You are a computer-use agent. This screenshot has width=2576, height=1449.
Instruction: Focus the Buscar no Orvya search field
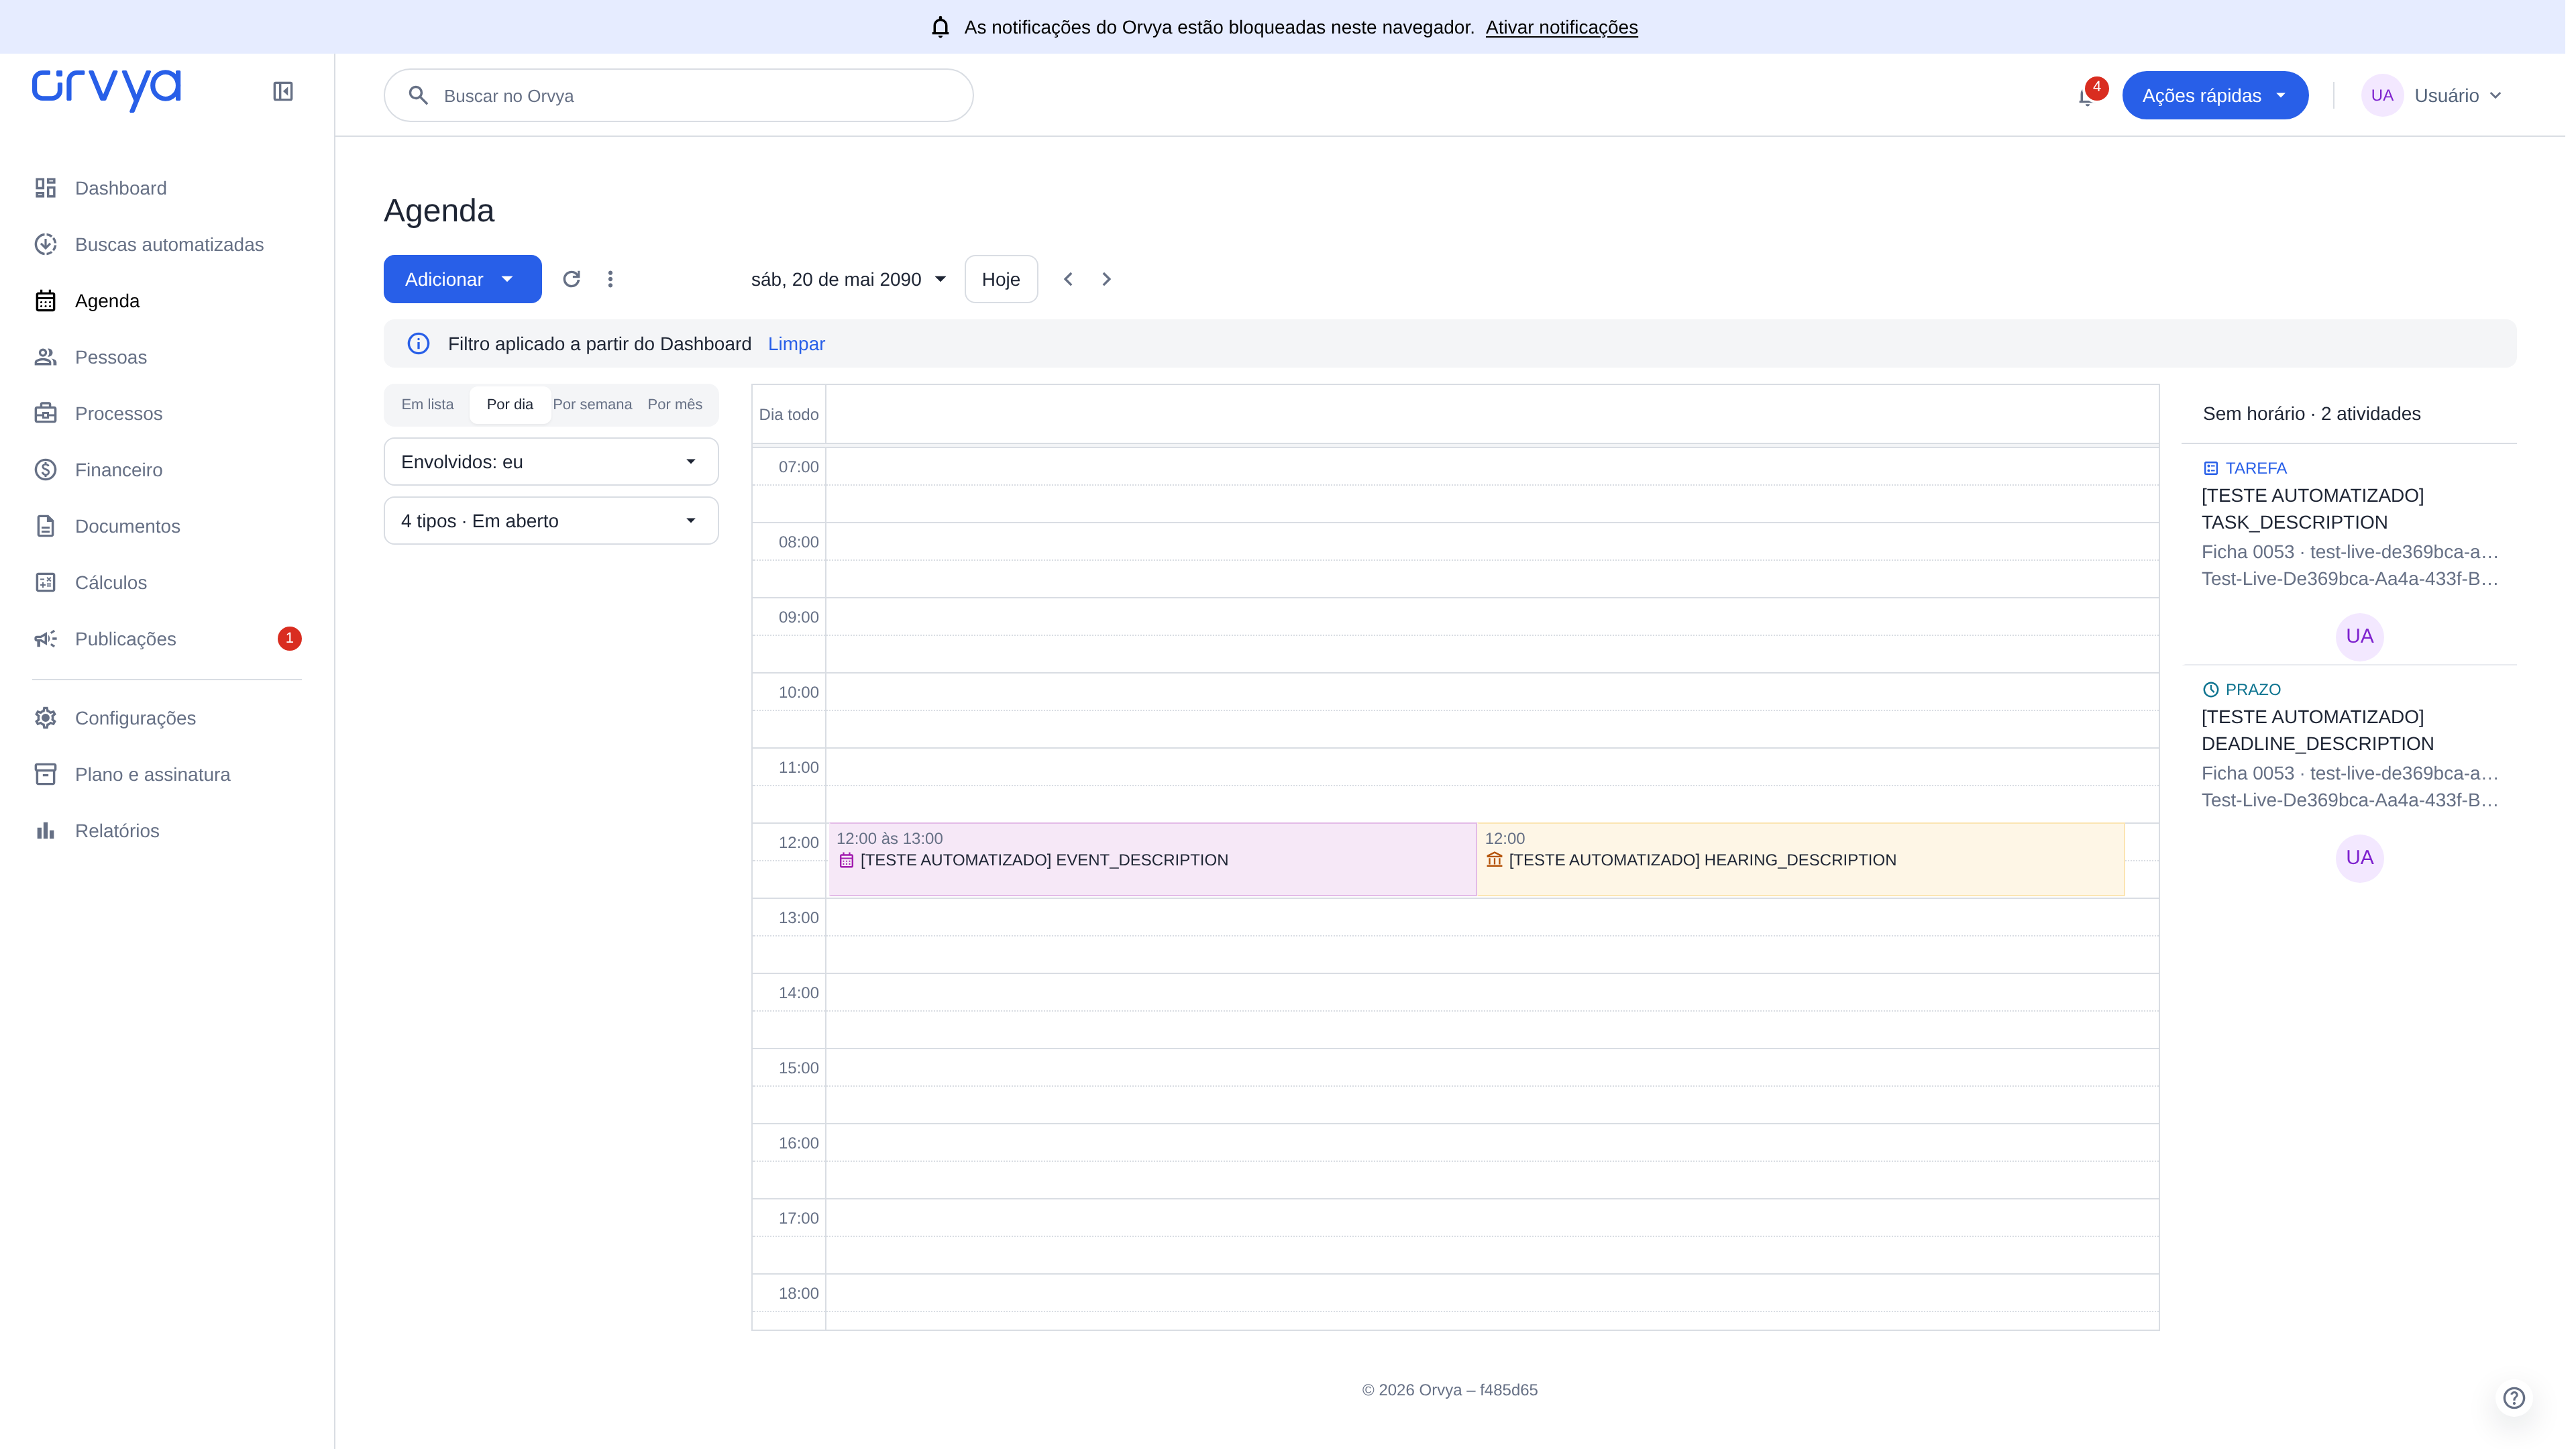click(x=679, y=96)
